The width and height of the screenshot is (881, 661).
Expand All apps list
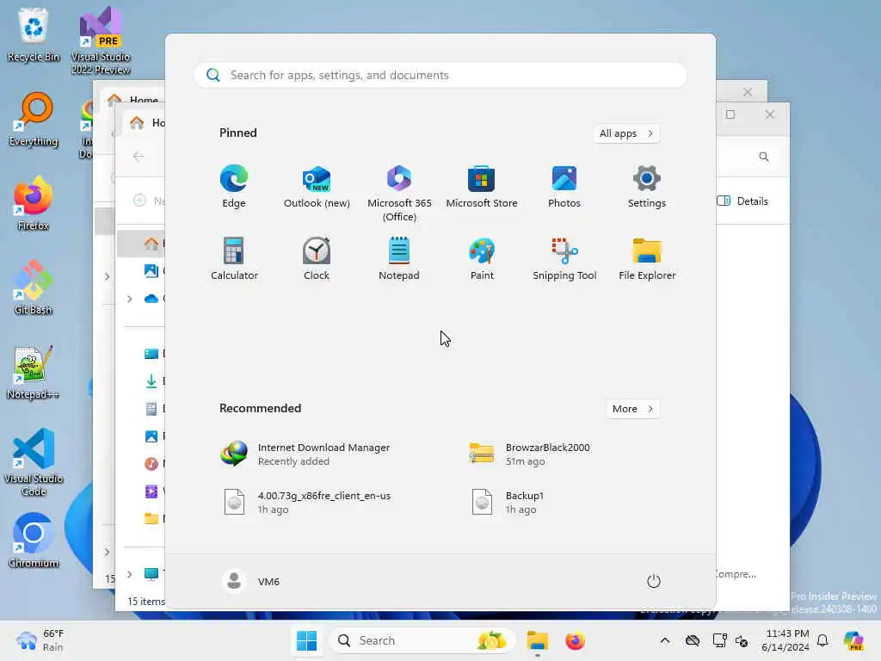[626, 133]
